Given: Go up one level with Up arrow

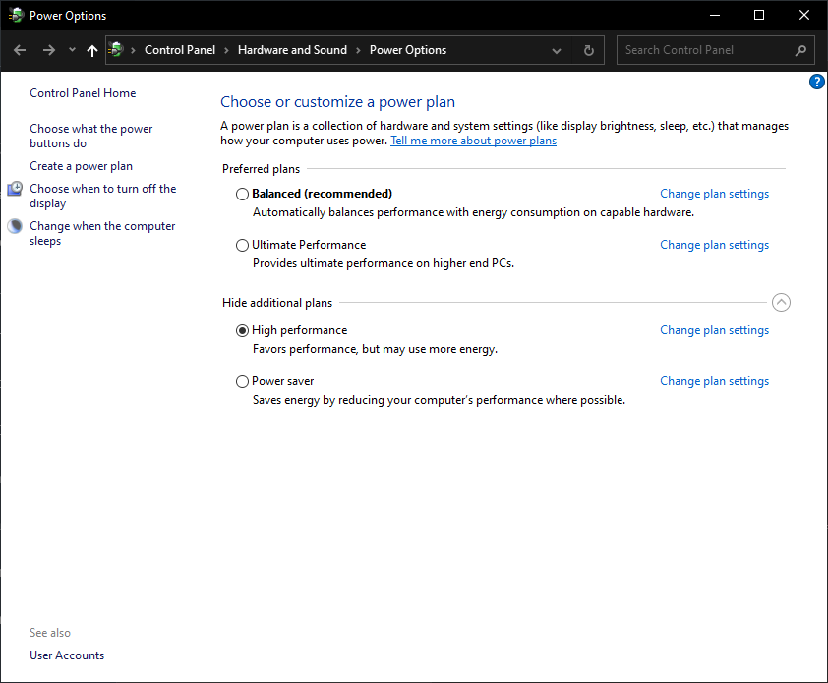Looking at the screenshot, I should [92, 50].
